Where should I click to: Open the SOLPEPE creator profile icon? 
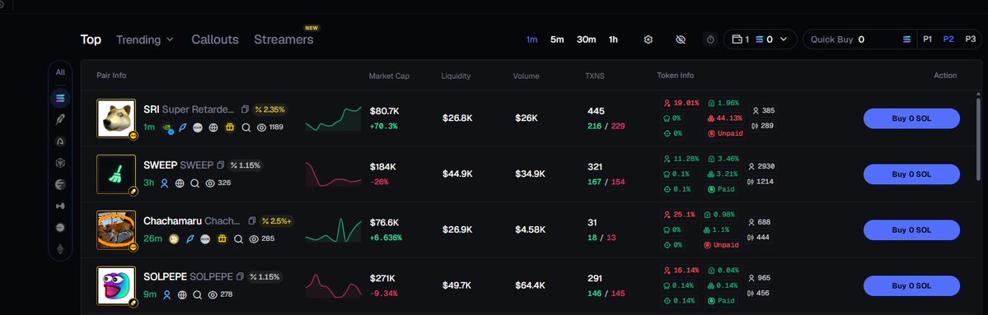[167, 294]
